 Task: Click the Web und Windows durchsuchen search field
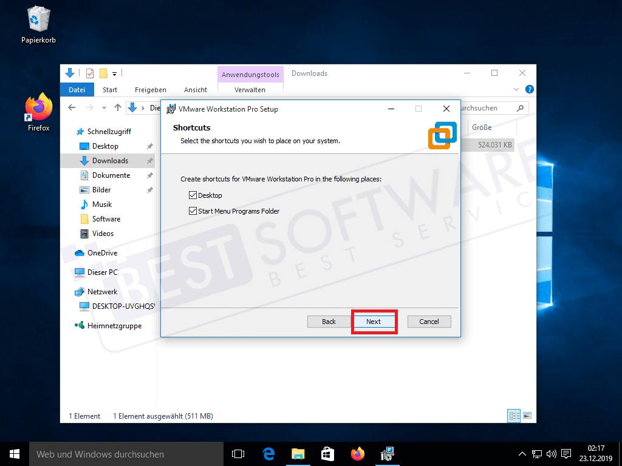tap(121, 453)
